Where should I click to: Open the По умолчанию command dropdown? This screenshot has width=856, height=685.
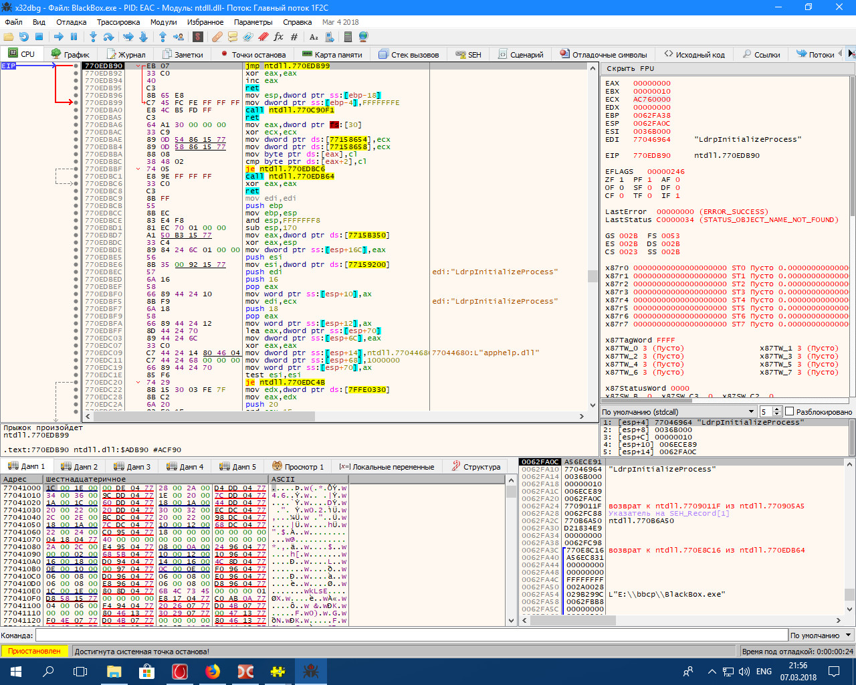[x=821, y=635]
